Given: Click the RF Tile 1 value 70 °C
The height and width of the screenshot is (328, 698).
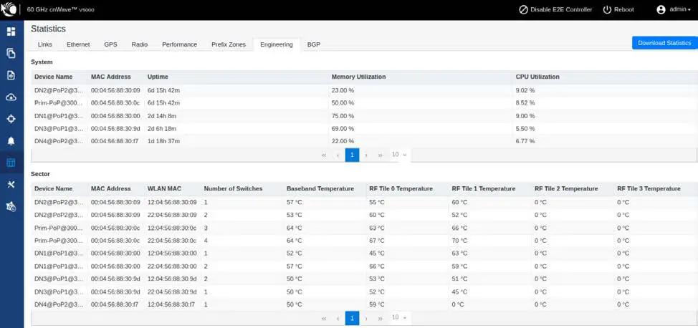Looking at the screenshot, I should [460, 241].
